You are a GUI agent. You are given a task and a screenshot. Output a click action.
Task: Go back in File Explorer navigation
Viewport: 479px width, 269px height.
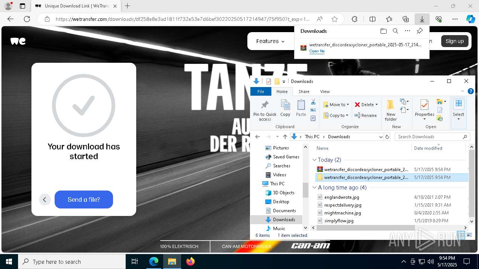(257, 137)
